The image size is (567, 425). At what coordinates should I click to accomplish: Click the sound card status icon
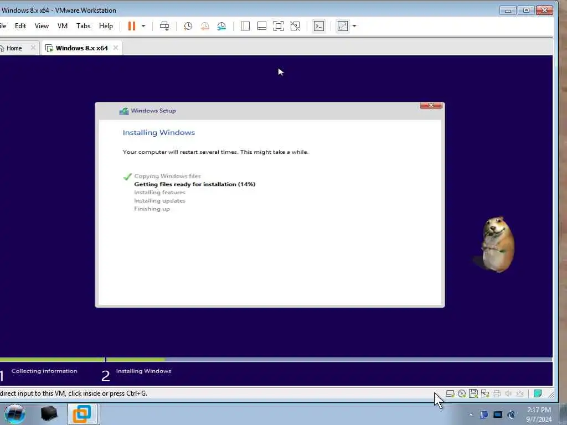coord(508,393)
